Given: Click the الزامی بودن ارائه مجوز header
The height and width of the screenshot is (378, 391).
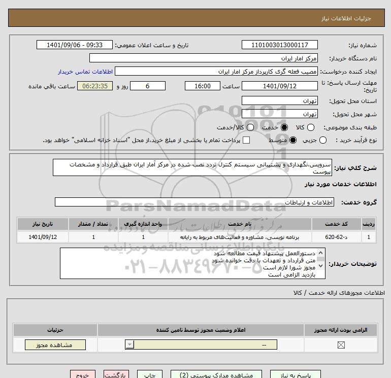Looking at the screenshot, I should point(341,330).
